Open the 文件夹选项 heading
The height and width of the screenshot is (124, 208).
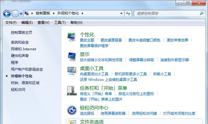[x=92, y=122]
